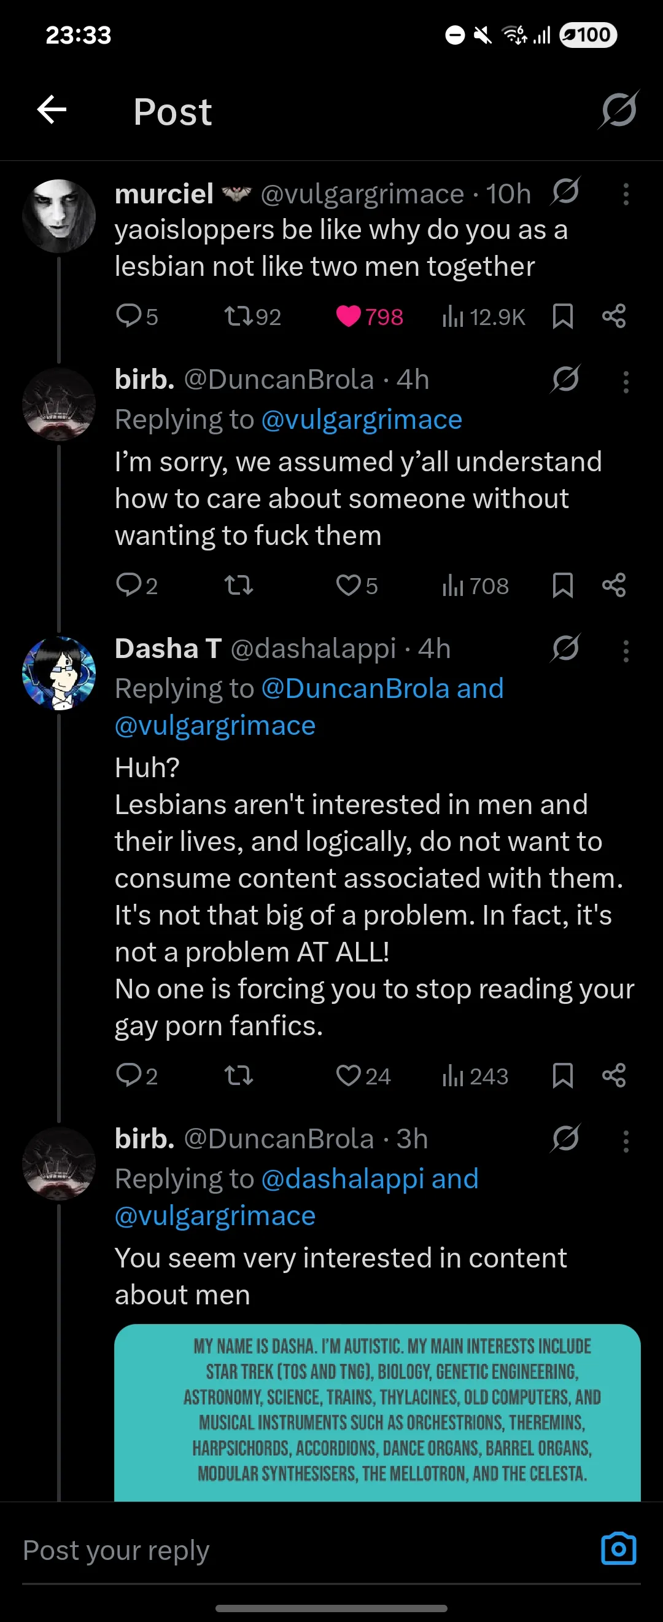This screenshot has height=1622, width=663.
Task: View analytics showing 708 views
Action: (476, 586)
